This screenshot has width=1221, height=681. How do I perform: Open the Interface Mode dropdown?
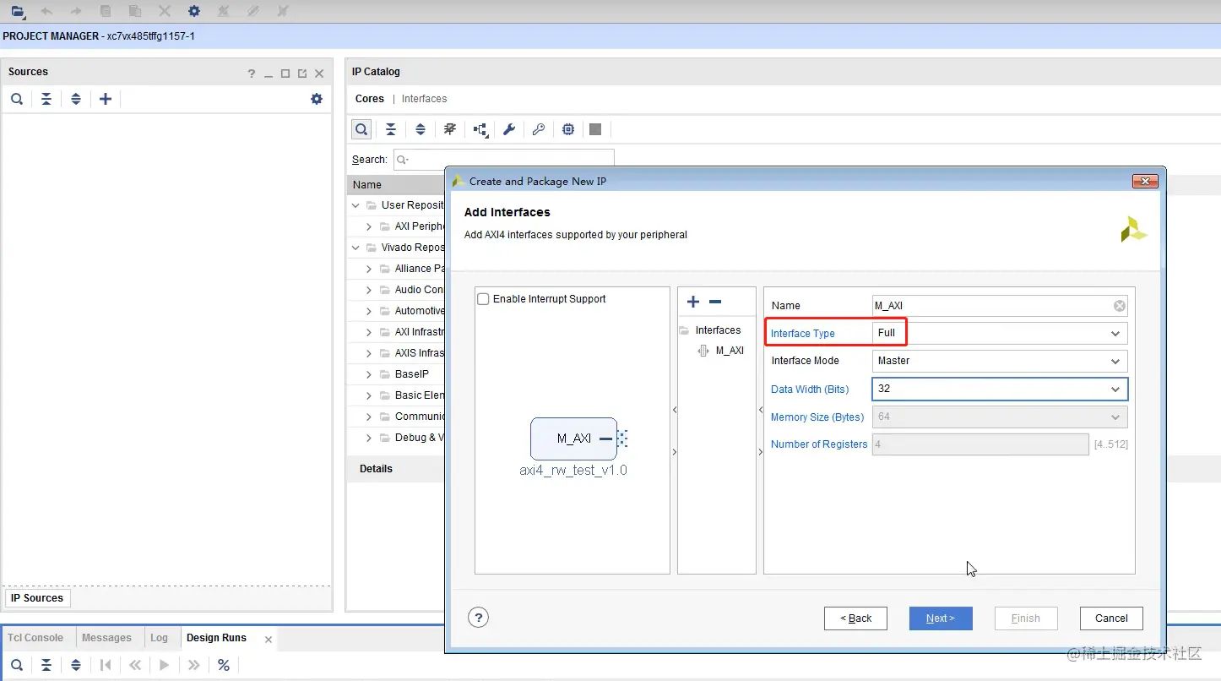tap(1000, 361)
